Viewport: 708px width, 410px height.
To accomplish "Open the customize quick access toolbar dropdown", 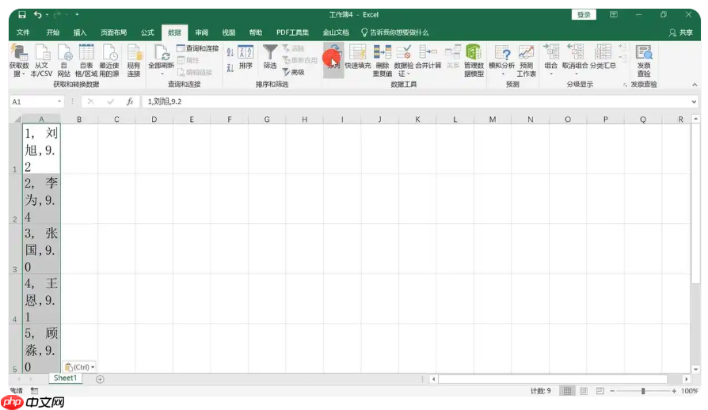I will [x=77, y=15].
